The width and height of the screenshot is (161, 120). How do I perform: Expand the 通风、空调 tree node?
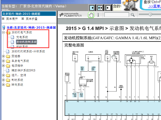[3, 75]
